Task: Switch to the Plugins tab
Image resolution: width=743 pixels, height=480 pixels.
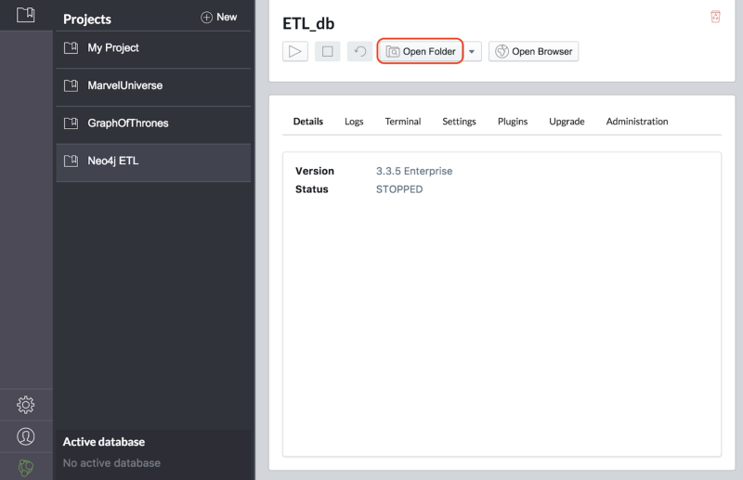Action: (513, 122)
